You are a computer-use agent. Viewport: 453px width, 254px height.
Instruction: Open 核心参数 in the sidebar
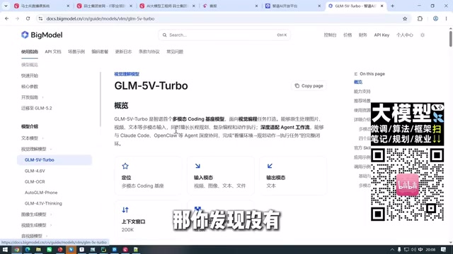(30, 86)
